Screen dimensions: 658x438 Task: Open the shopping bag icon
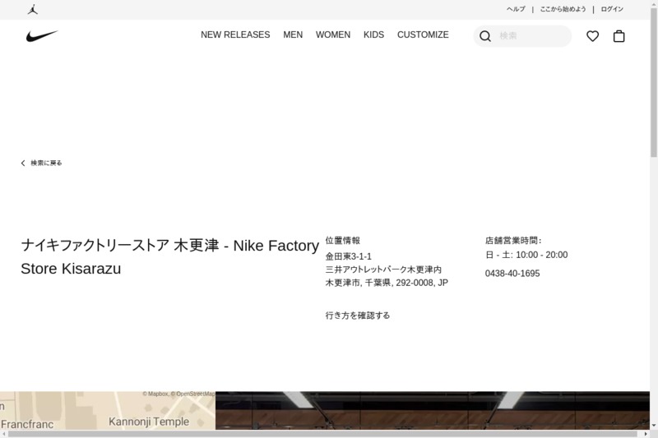tap(619, 36)
